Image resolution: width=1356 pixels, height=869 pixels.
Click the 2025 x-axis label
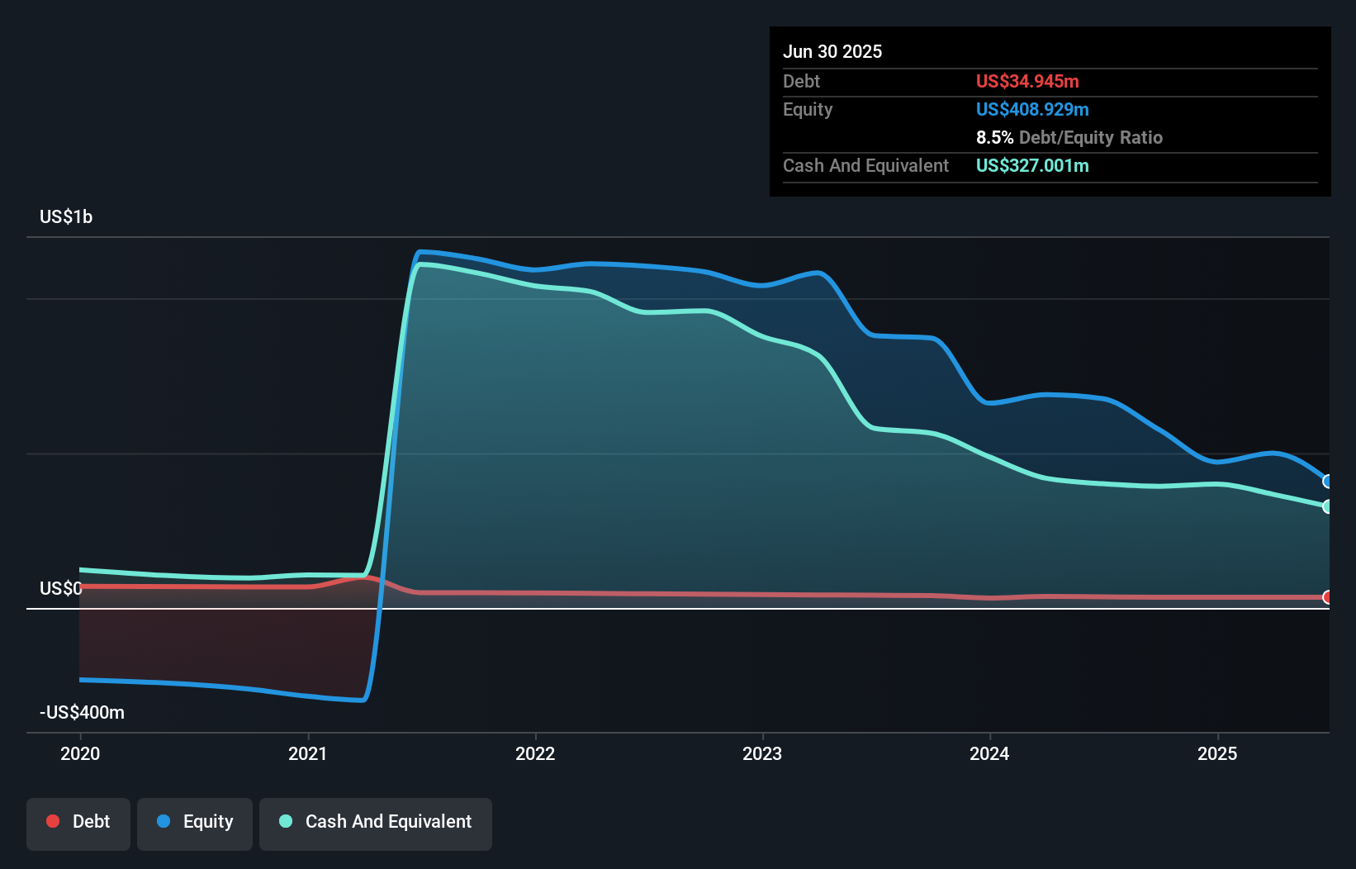click(1217, 753)
